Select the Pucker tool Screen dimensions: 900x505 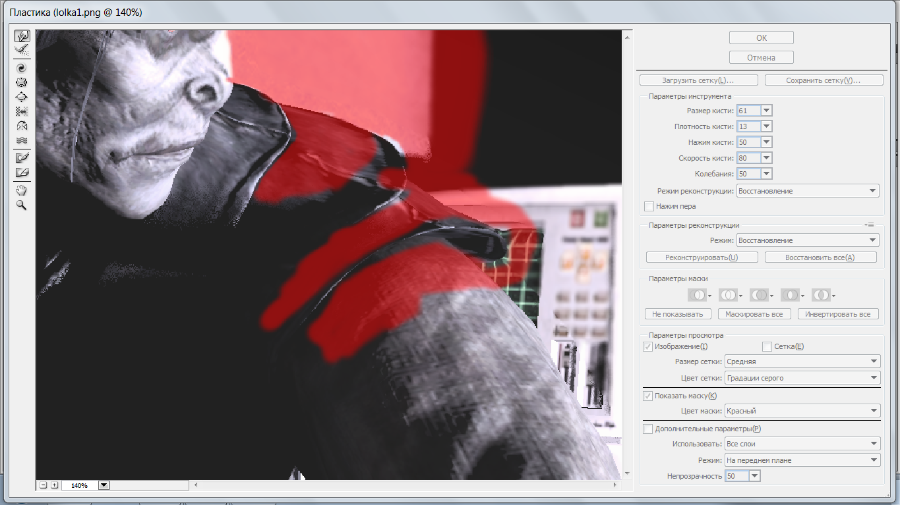click(x=21, y=82)
